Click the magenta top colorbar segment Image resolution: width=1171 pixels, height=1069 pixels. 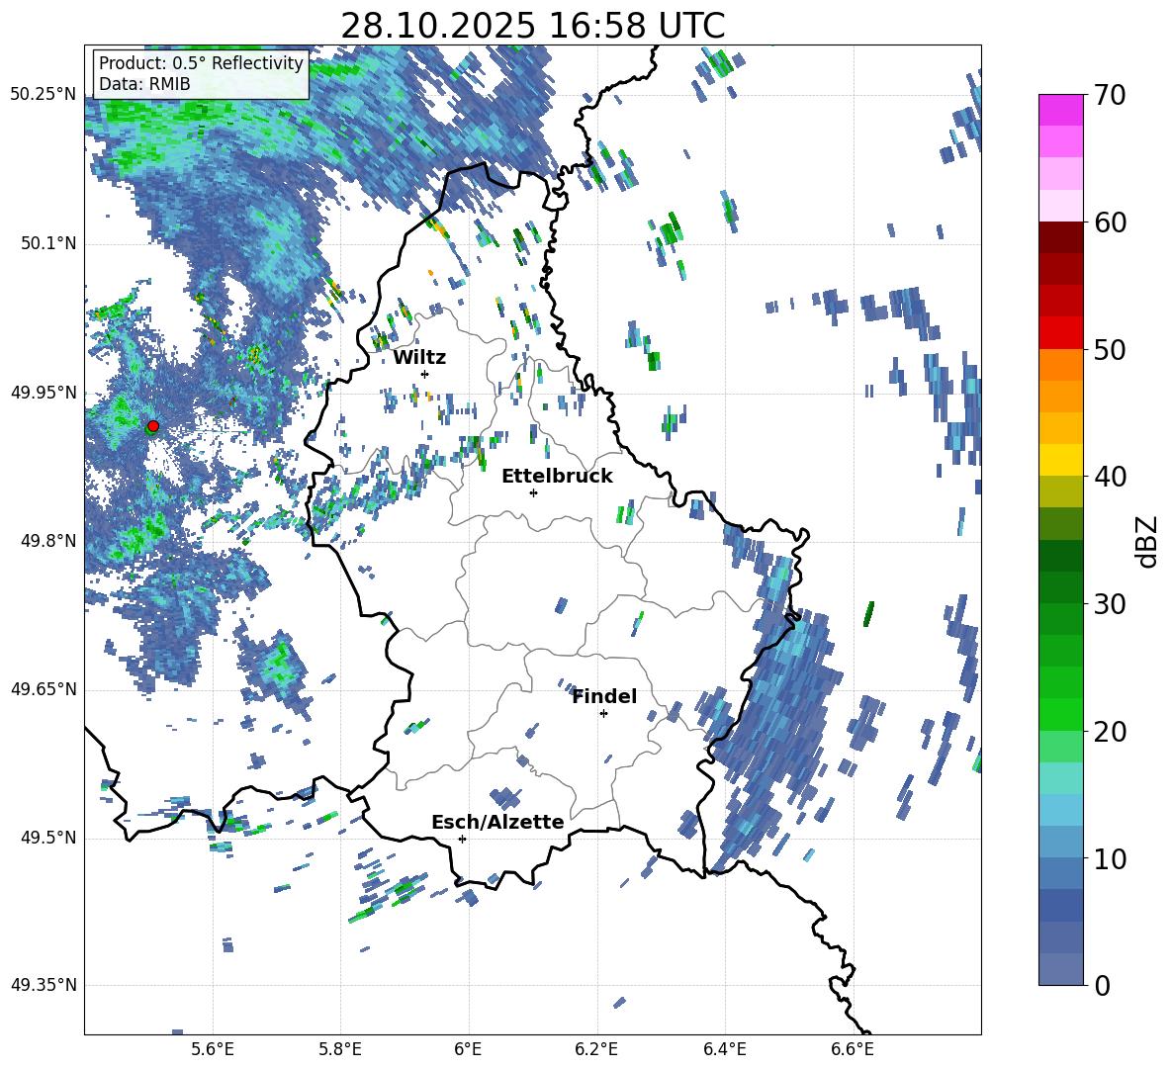point(1060,110)
